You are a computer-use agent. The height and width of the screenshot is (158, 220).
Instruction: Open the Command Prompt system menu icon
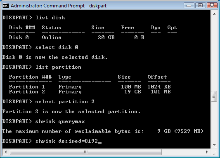click(6, 6)
